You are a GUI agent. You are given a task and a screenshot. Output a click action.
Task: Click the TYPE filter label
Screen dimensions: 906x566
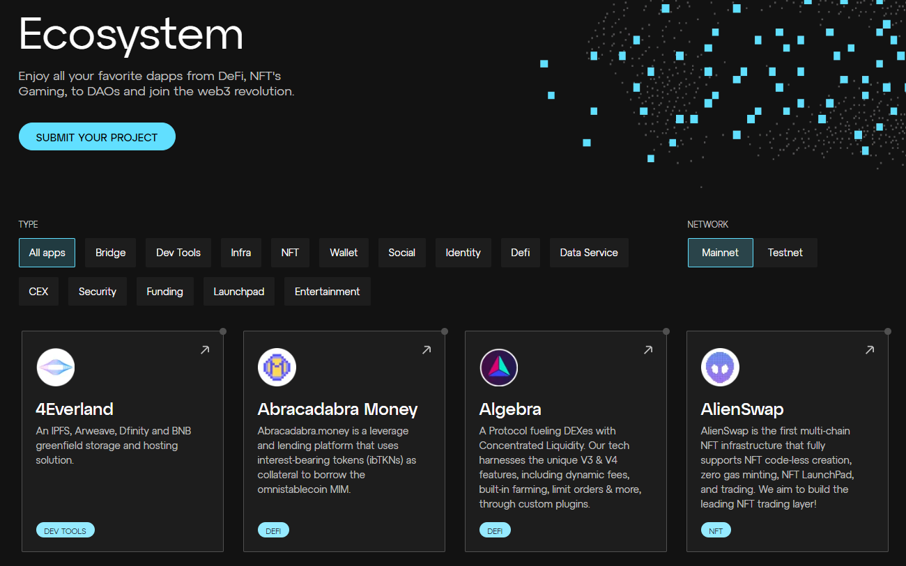click(x=29, y=224)
